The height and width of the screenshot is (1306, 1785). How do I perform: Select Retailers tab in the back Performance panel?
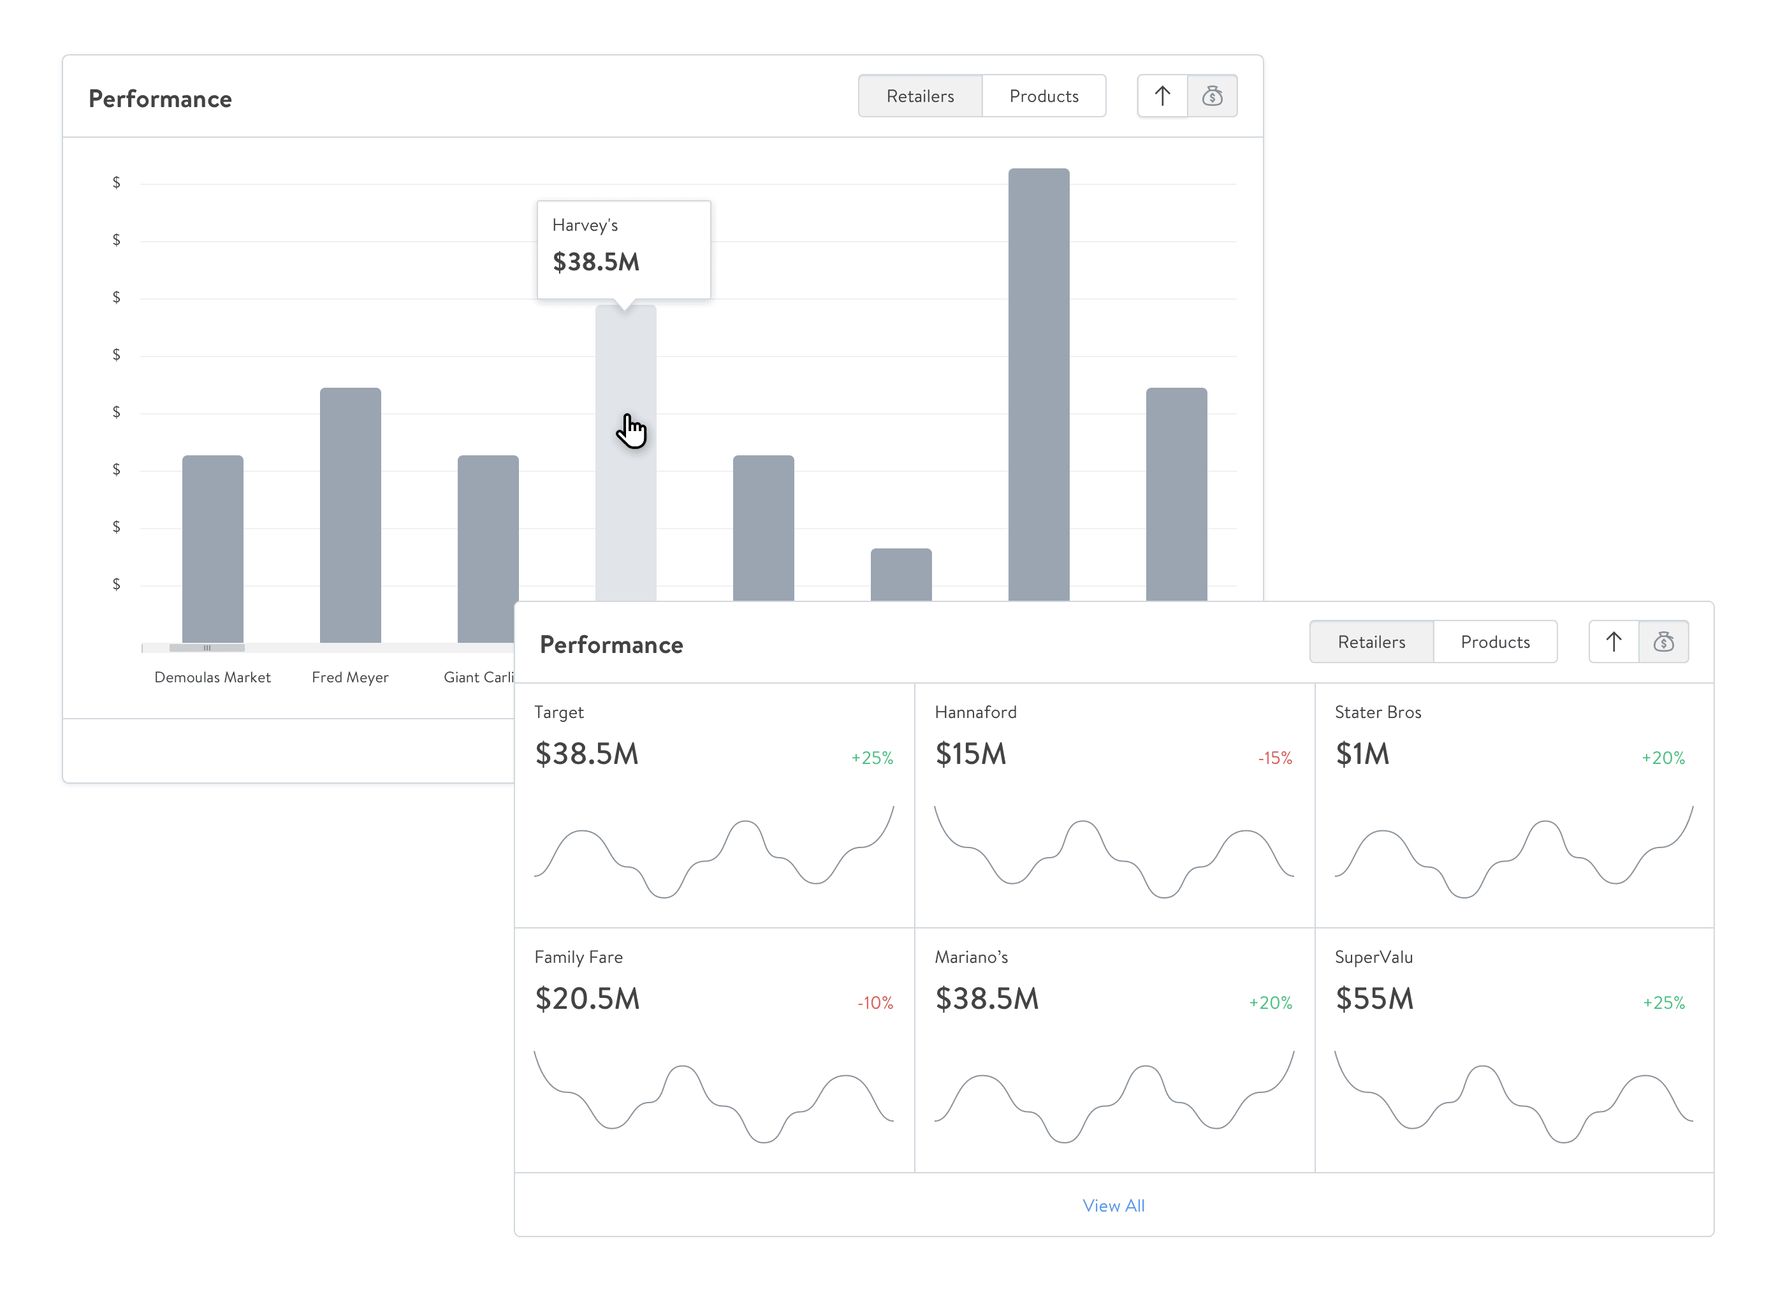[920, 96]
